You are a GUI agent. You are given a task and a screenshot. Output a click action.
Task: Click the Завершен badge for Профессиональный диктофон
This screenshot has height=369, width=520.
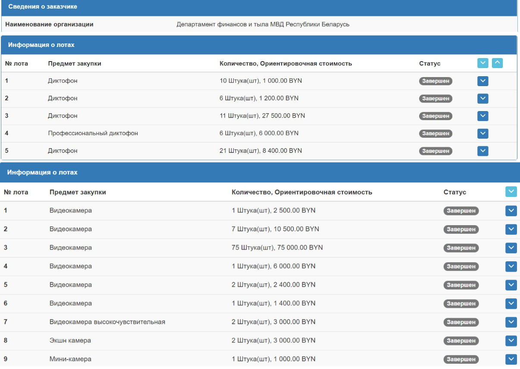click(x=435, y=134)
